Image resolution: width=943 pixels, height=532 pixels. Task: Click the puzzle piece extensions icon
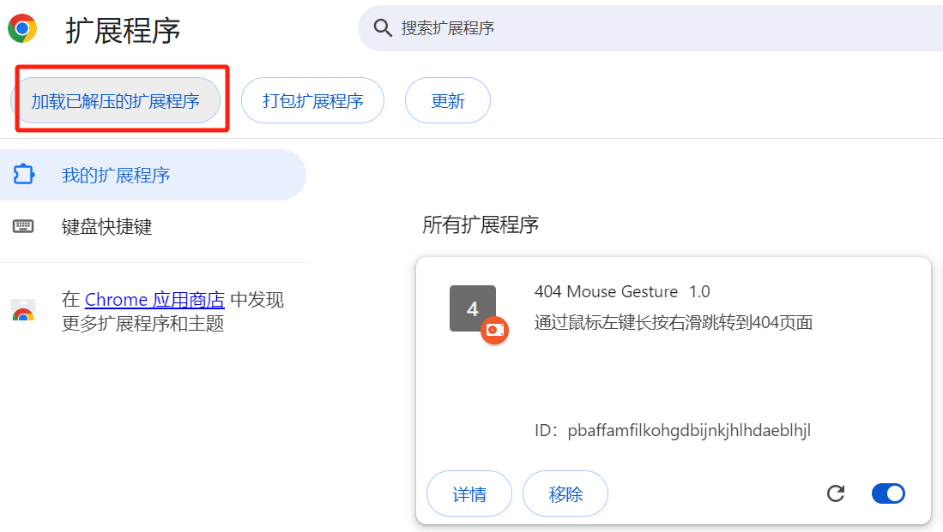(23, 174)
